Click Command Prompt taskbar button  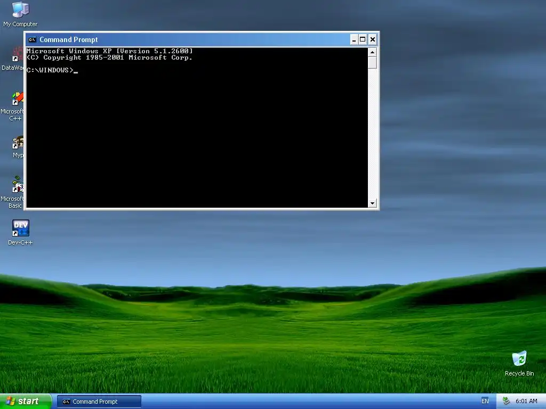(99, 402)
